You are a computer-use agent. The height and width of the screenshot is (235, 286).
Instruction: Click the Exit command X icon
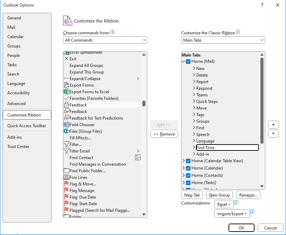(x=66, y=59)
